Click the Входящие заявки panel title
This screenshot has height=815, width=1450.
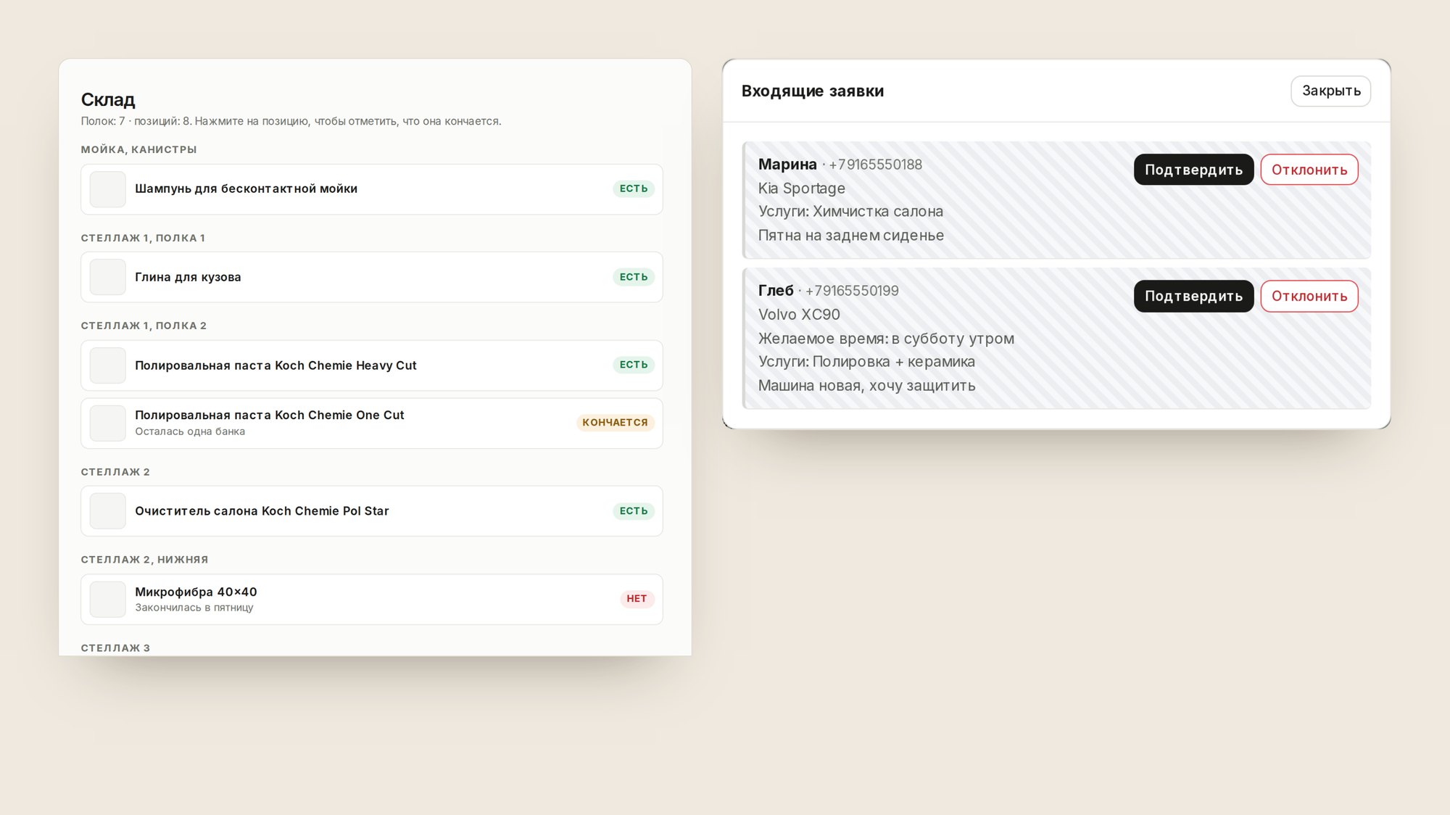point(812,91)
